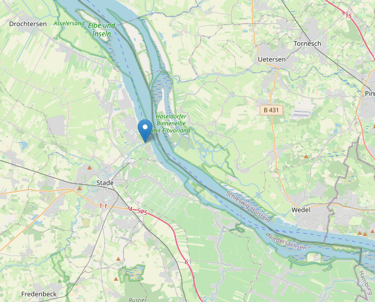Click the Niedersachsen border label on river
The width and height of the screenshot is (375, 302).
287,242
